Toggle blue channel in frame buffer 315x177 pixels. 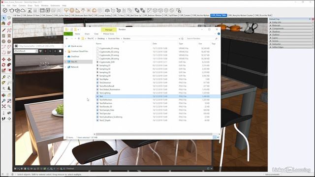click(55, 51)
